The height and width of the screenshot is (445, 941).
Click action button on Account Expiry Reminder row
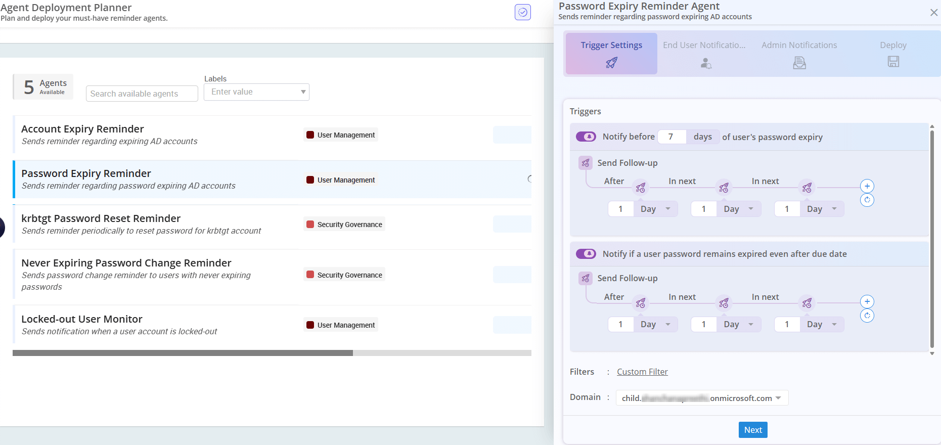tap(512, 135)
